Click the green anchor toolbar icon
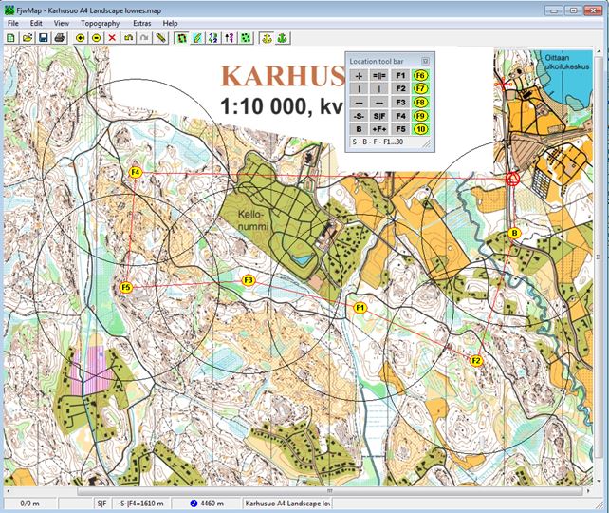The width and height of the screenshot is (609, 513). pos(283,38)
